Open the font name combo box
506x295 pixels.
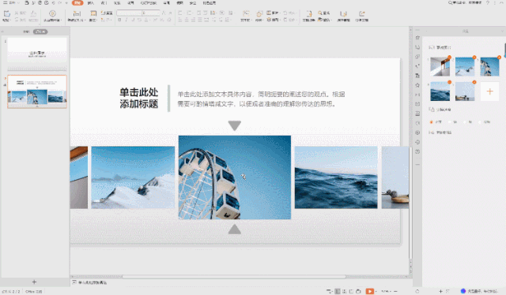(130, 13)
